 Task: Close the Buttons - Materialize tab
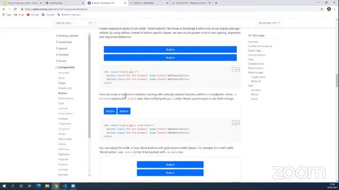tap(167, 3)
